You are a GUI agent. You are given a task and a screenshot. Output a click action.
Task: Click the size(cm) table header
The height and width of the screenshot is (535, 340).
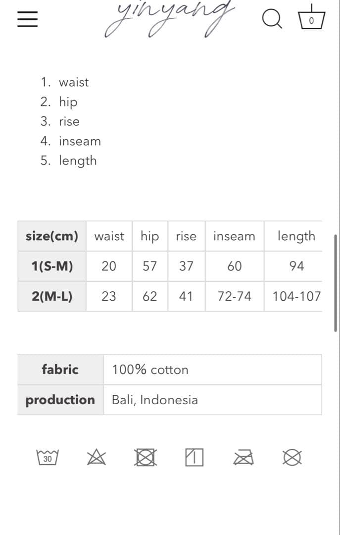coord(52,236)
